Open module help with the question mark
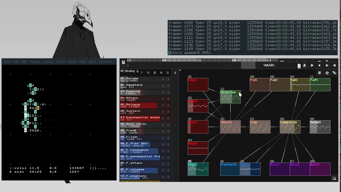Screen dimensions: 341x192 [x=142, y=73]
